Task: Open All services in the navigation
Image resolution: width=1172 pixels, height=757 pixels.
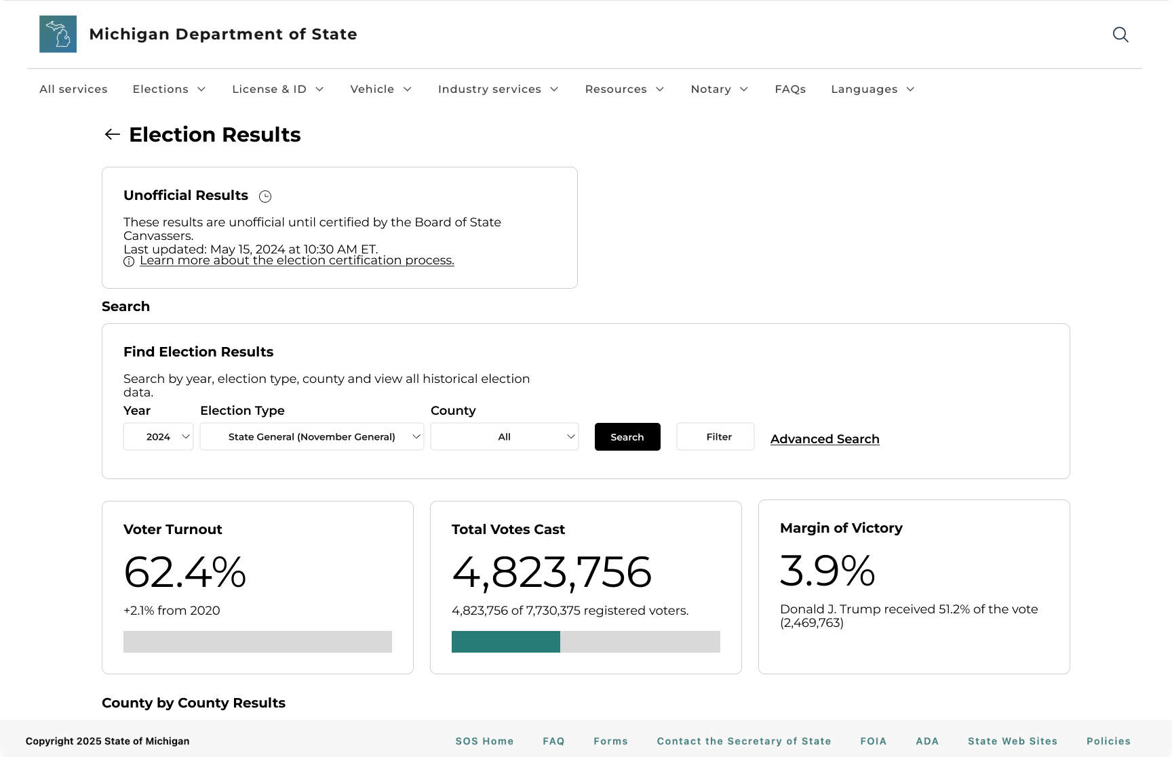Action: click(73, 89)
